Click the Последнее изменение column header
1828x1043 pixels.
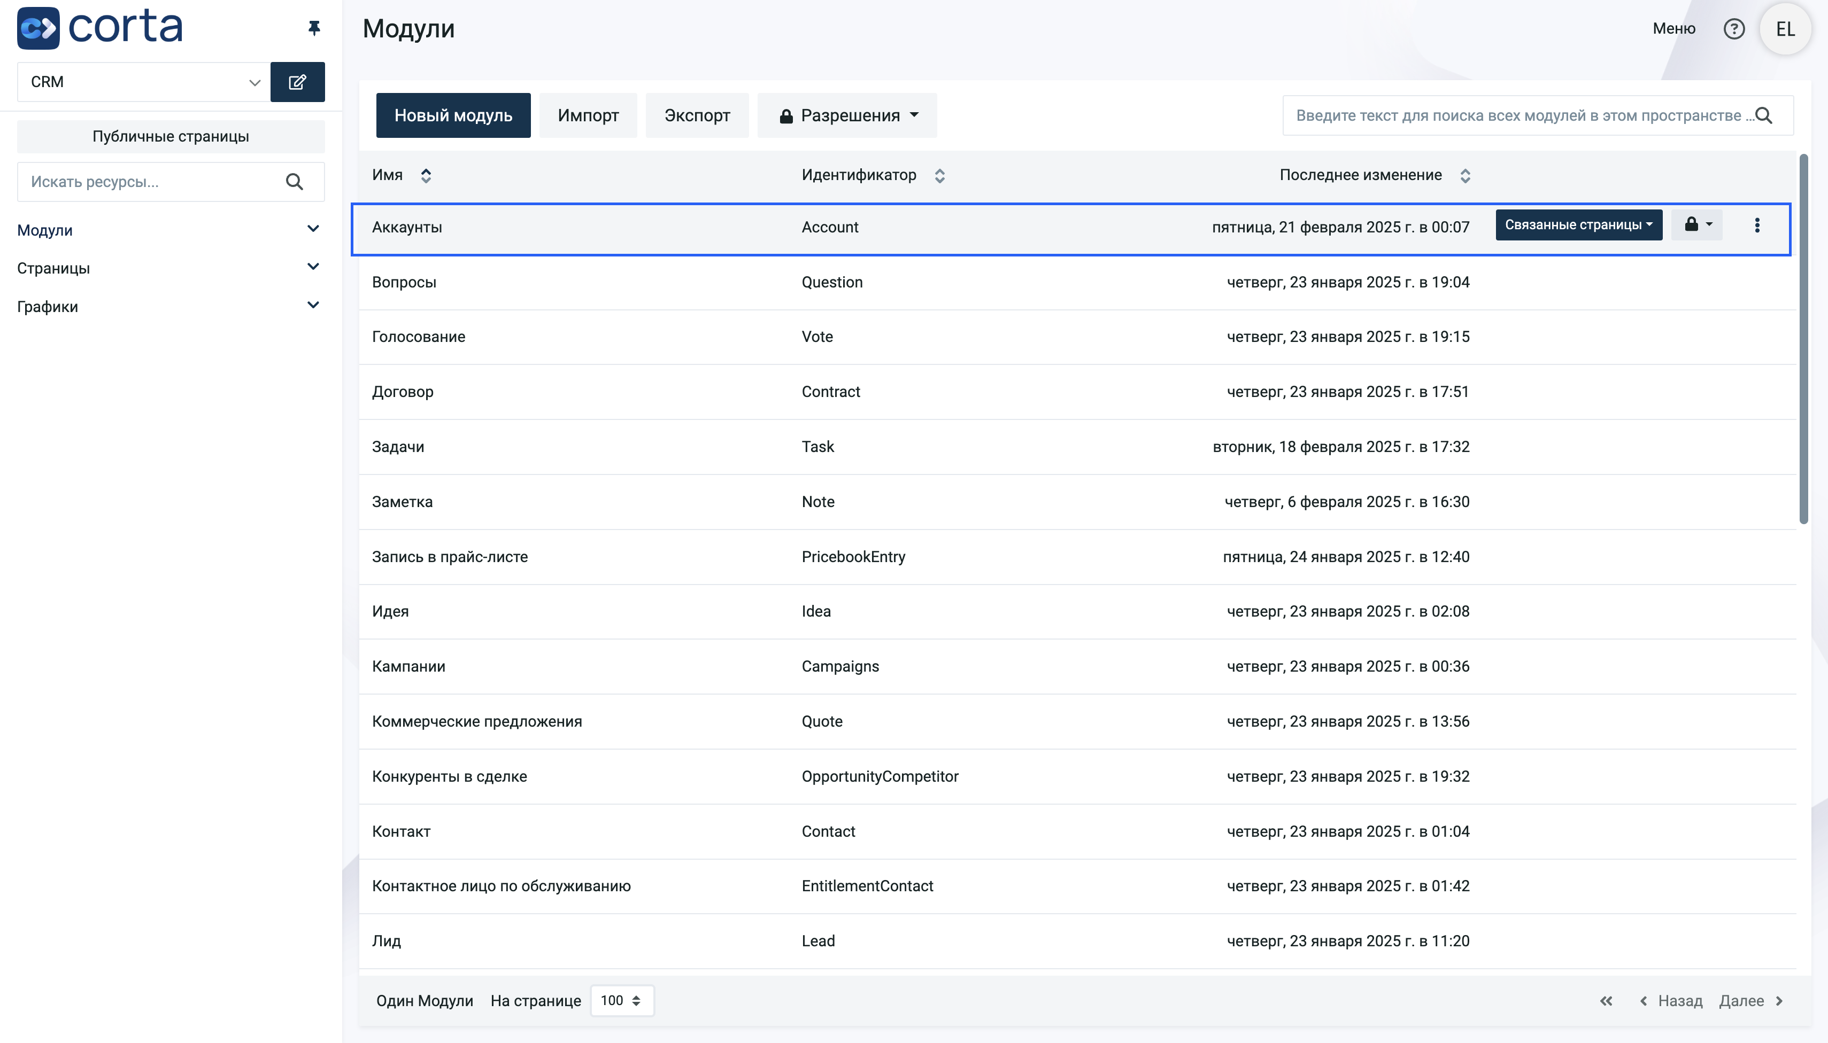click(x=1360, y=175)
